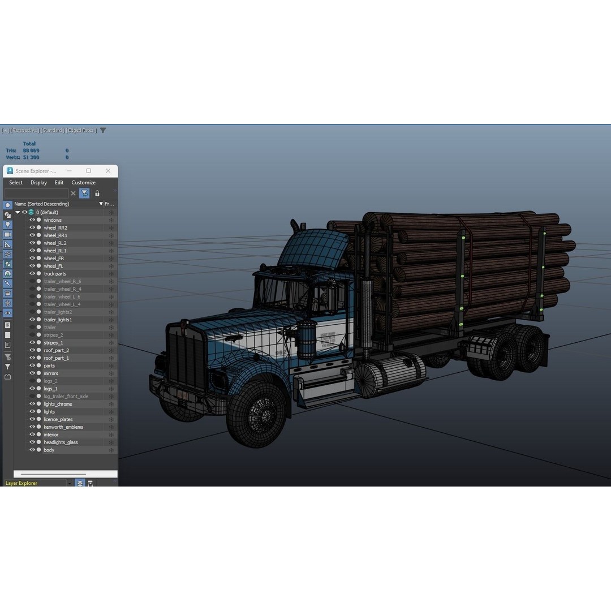Open the Layer Explorer type dropdown
Screen dimensions: 611x611
[69, 483]
